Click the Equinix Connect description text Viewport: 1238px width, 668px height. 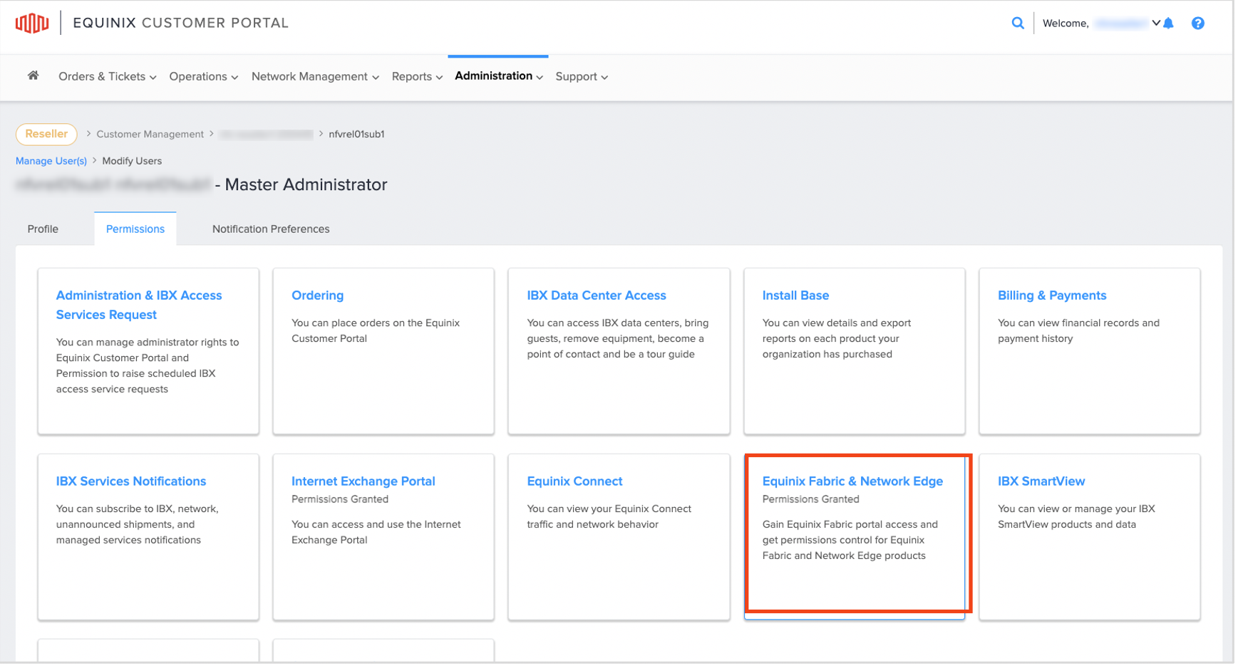pyautogui.click(x=609, y=516)
